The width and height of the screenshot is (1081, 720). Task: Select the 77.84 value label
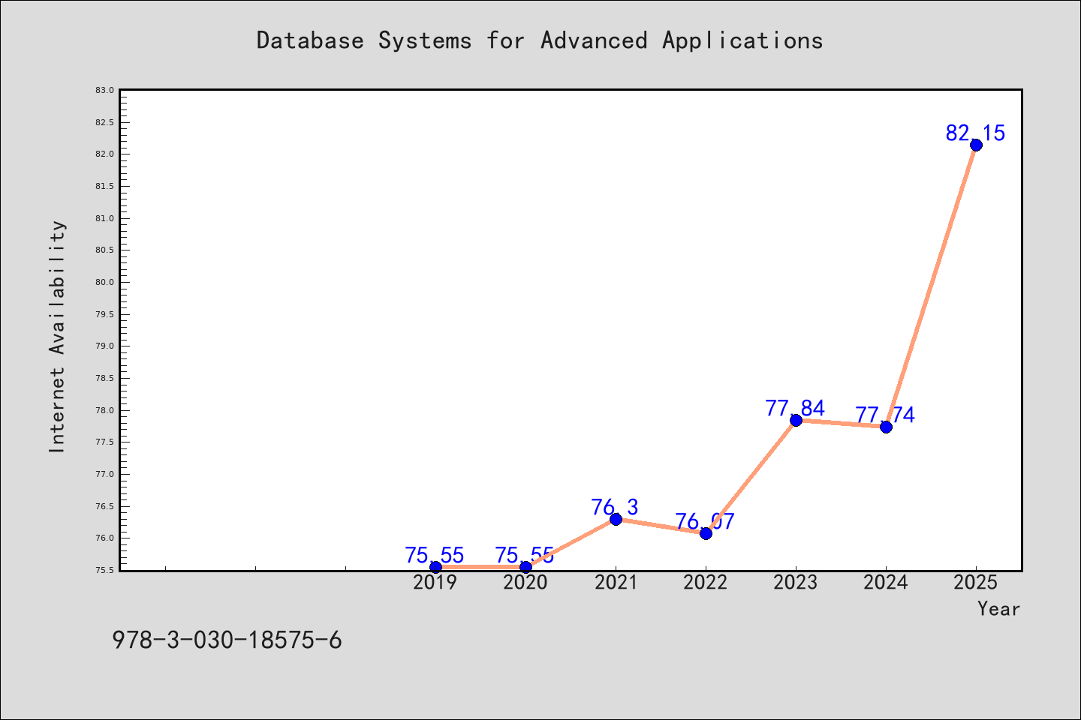795,408
